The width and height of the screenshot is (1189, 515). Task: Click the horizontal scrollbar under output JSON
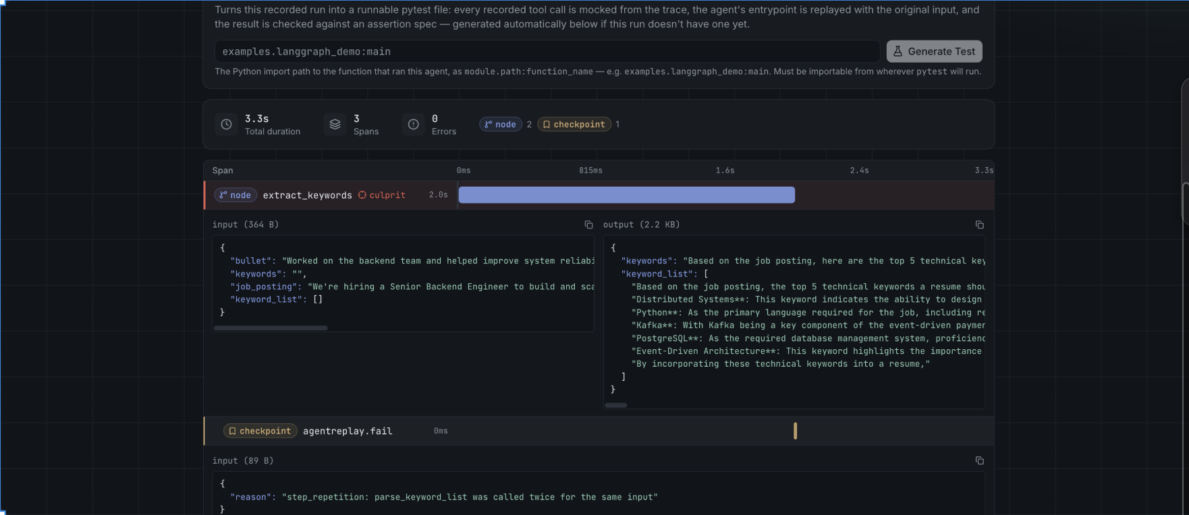[616, 405]
